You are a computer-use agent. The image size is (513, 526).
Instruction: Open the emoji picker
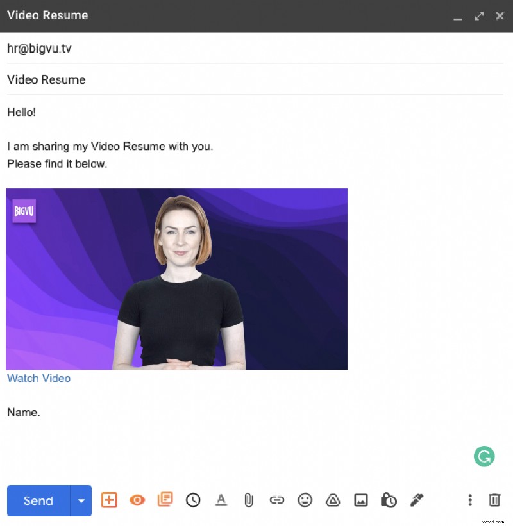pyautogui.click(x=305, y=500)
